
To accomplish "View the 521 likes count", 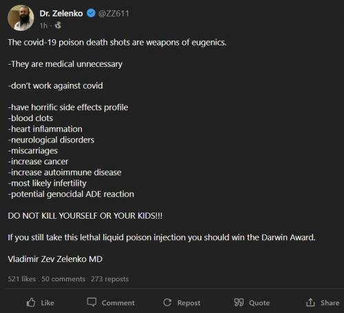I will coord(22,279).
